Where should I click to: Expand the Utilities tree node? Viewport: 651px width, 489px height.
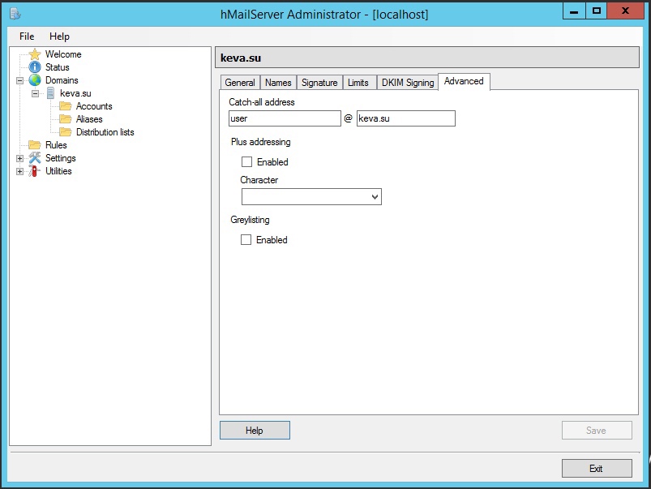[19, 171]
